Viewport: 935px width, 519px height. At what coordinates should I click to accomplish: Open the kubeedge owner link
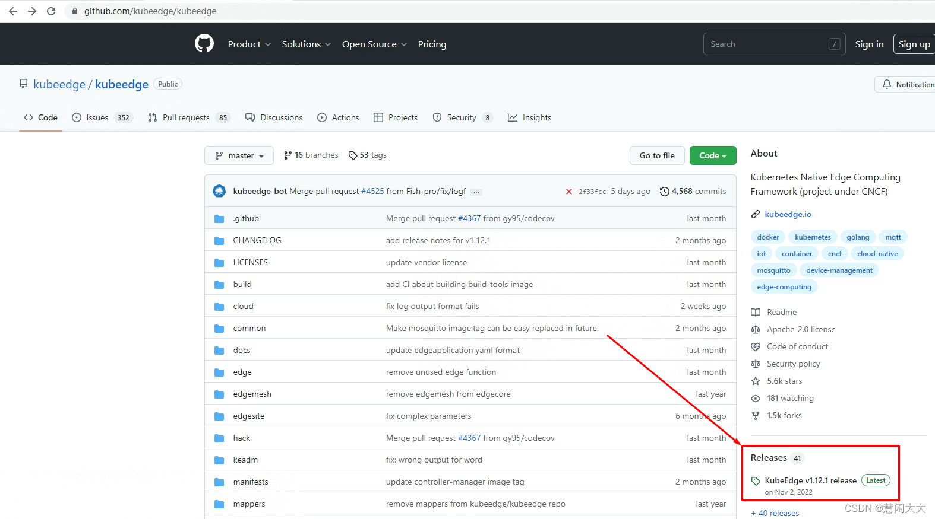point(59,84)
